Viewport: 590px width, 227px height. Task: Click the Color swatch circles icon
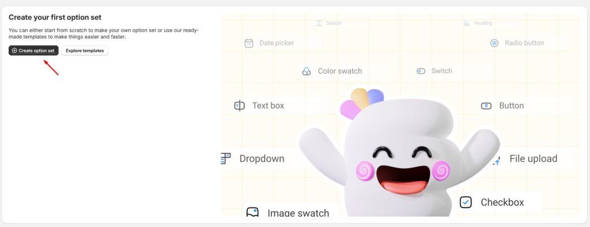(x=307, y=71)
